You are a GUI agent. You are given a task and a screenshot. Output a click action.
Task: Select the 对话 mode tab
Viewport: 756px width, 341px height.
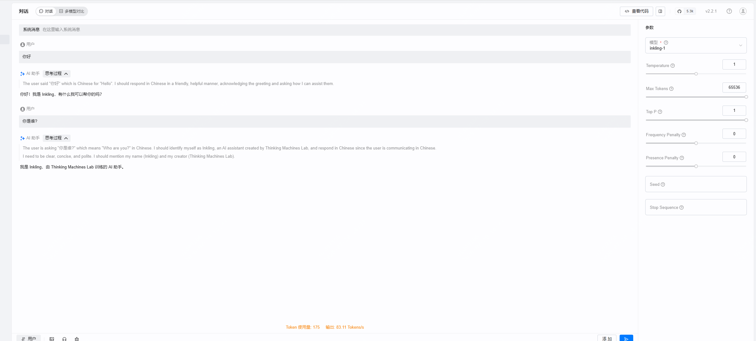click(x=46, y=11)
